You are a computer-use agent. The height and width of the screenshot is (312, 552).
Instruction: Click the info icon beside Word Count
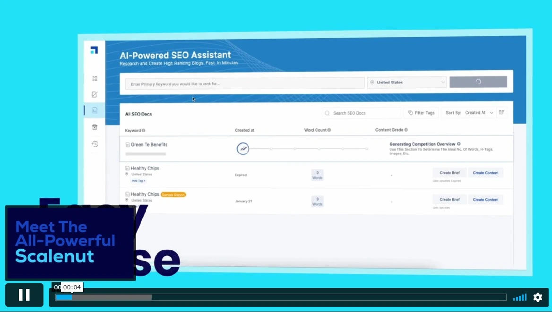(x=329, y=130)
